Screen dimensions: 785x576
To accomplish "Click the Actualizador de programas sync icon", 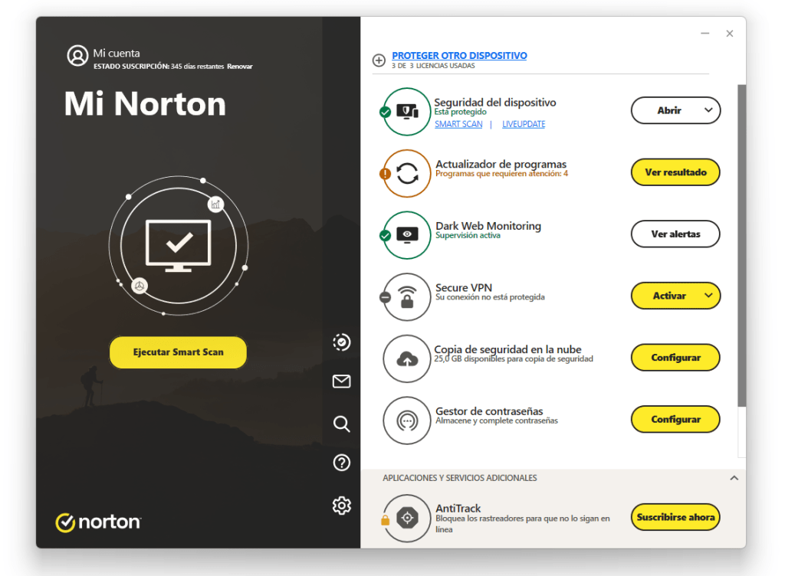I will (406, 173).
